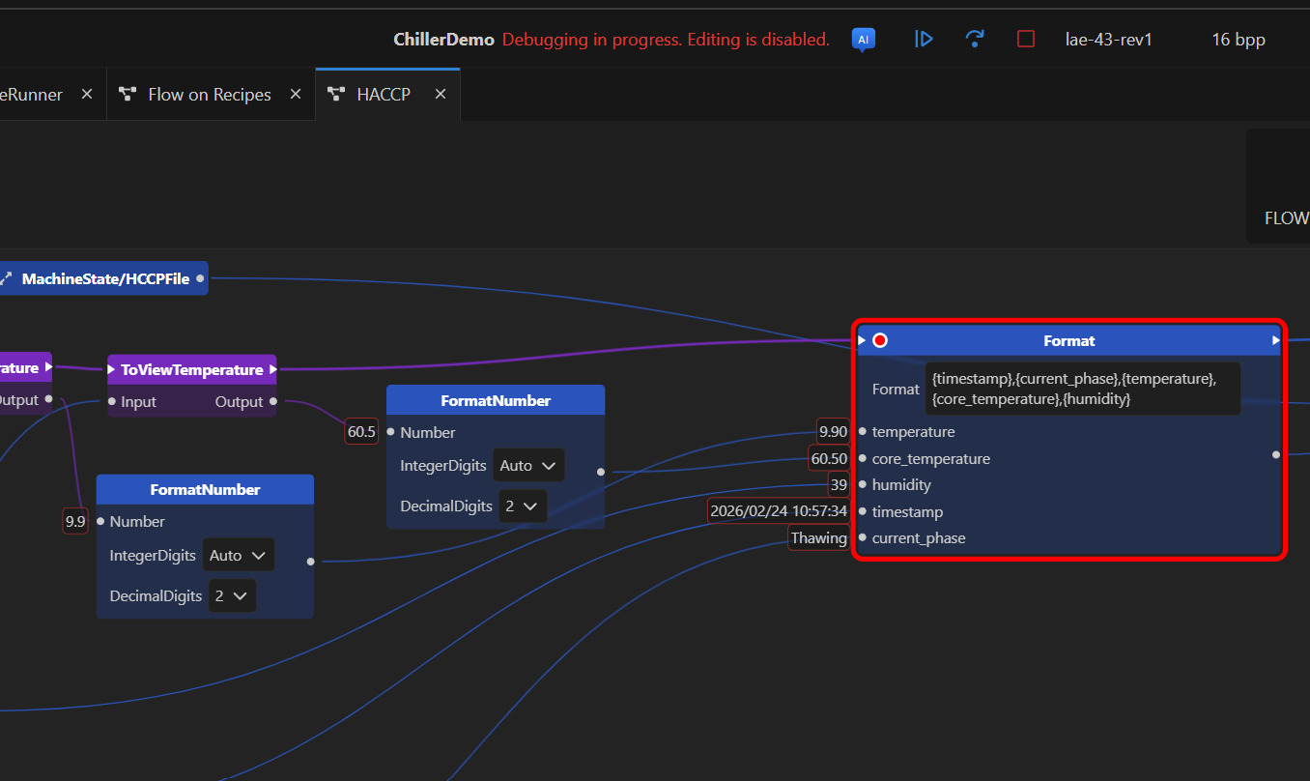The width and height of the screenshot is (1310, 781).
Task: Open the AI assistant chat icon
Action: click(863, 39)
